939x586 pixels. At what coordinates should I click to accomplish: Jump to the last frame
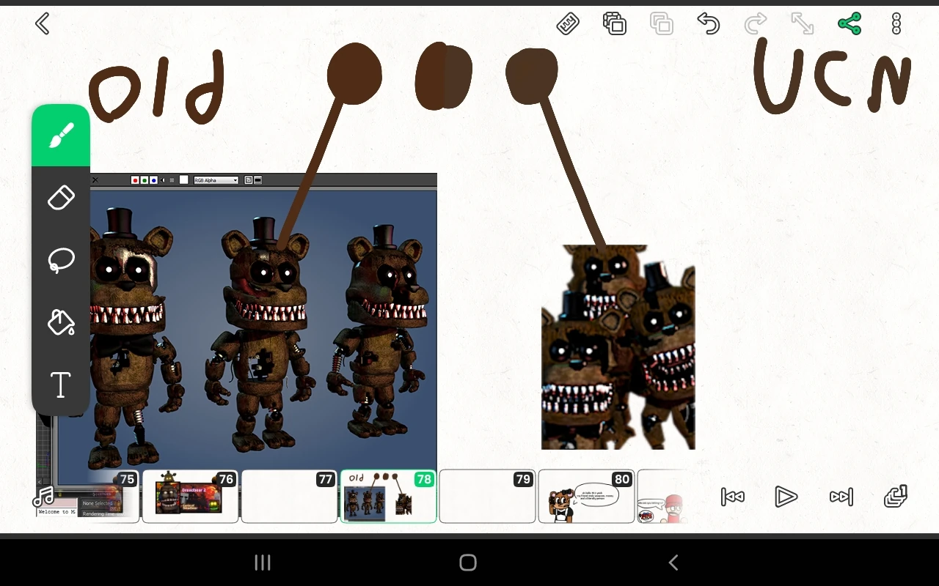(x=841, y=497)
